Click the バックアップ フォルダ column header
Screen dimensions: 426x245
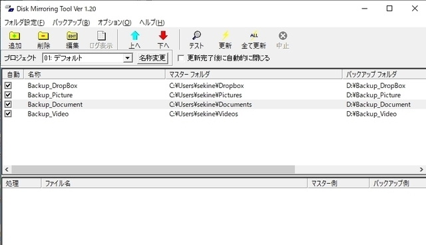[385, 75]
